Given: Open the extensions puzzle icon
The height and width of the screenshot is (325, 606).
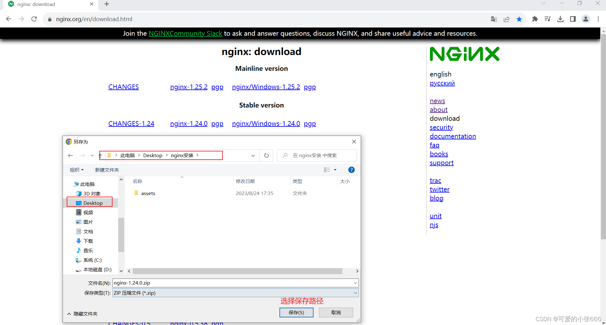Looking at the screenshot, I should pyautogui.click(x=535, y=19).
